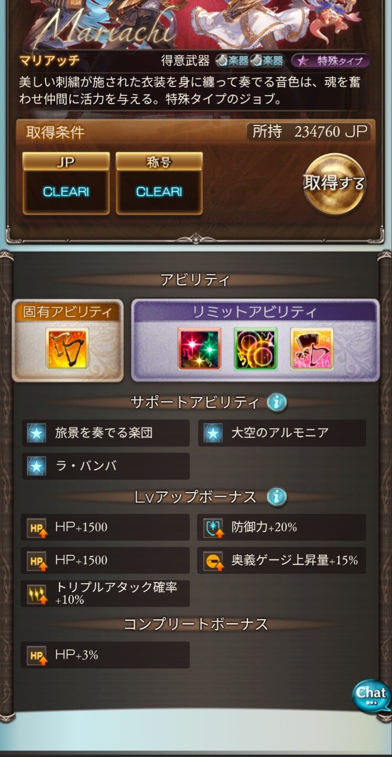Viewport: 392px width, 757px height.
Task: Tap the JP CLEAR! condition box
Action: pos(66,183)
